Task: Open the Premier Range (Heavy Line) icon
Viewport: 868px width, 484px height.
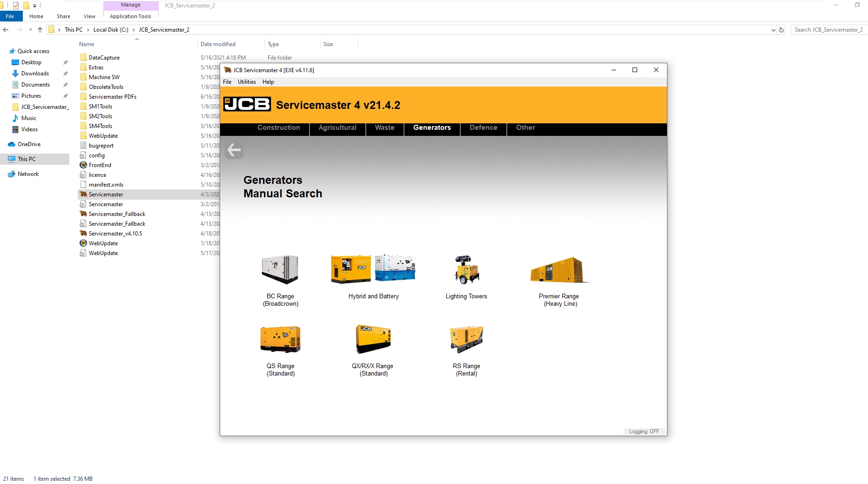Action: tap(559, 269)
